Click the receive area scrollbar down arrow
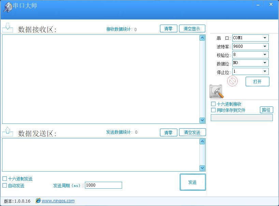The image size is (279, 206). click(x=202, y=120)
